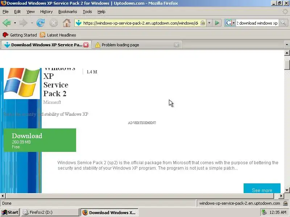The height and width of the screenshot is (217, 290).
Task: Open the Bookmarks menu
Action: coord(68,12)
